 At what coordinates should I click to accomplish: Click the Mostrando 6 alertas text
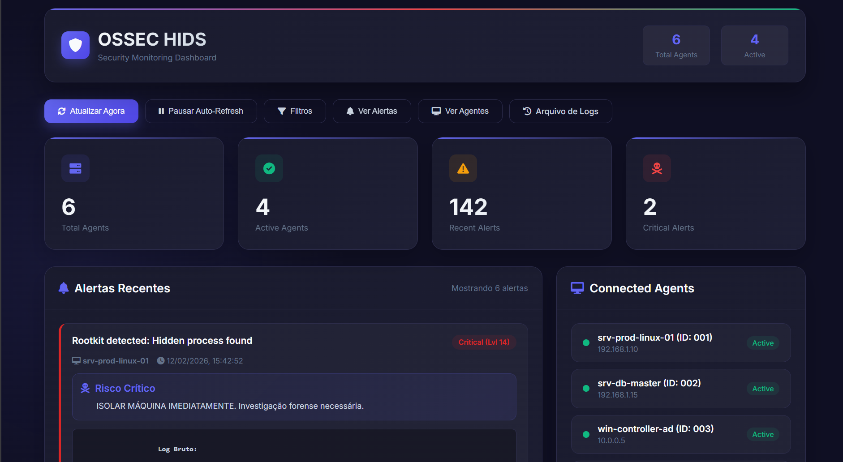point(490,288)
